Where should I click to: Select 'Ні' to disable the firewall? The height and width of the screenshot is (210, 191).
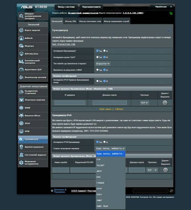click(104, 51)
